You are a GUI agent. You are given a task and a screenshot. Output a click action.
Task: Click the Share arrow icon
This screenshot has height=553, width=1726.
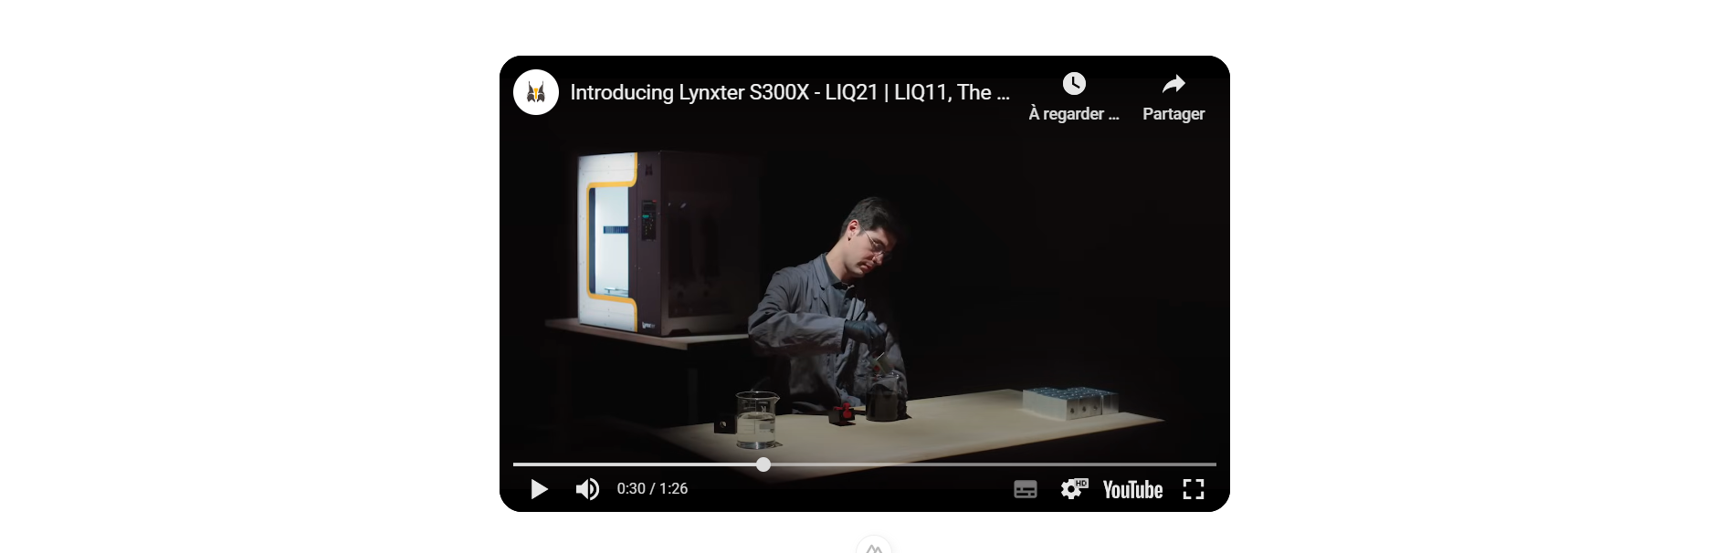pos(1173,84)
